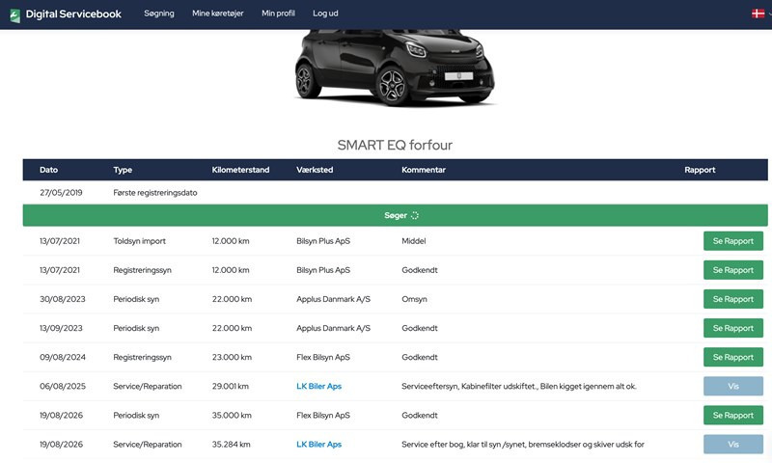Click the Dato column header
772x463 pixels.
[x=49, y=170]
